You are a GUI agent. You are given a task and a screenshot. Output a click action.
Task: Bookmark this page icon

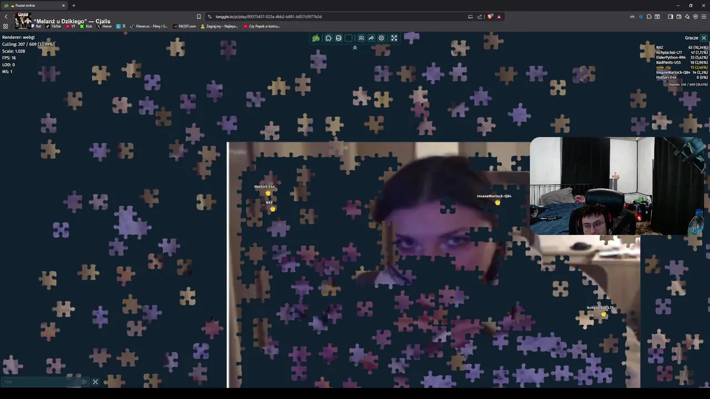pos(199,17)
